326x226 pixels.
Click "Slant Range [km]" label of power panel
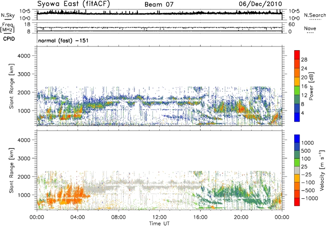pyautogui.click(x=11, y=86)
